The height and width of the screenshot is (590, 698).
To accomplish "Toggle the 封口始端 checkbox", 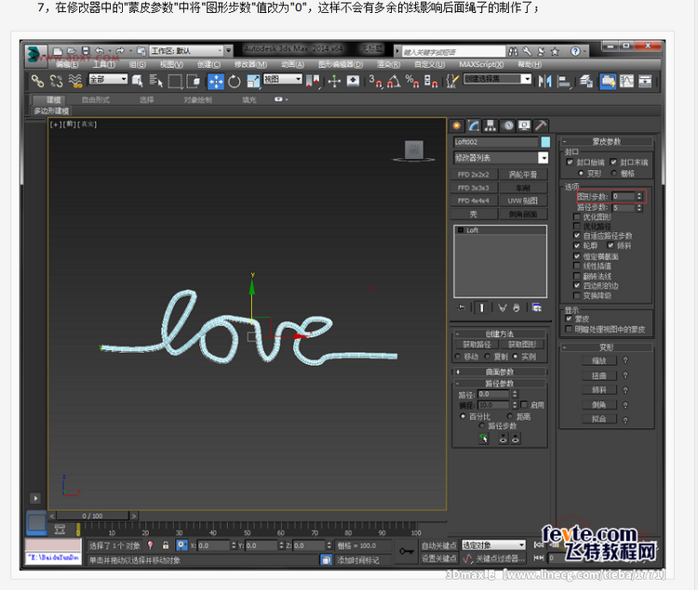I will (x=570, y=162).
